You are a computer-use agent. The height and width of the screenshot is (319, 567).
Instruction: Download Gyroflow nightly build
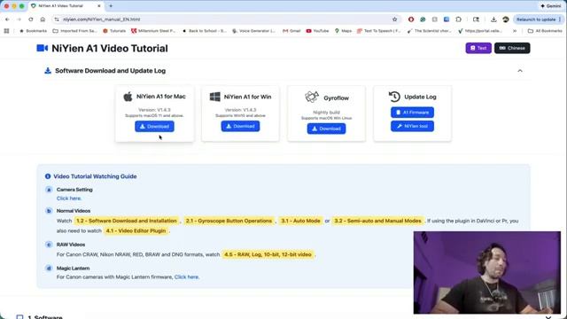click(327, 128)
